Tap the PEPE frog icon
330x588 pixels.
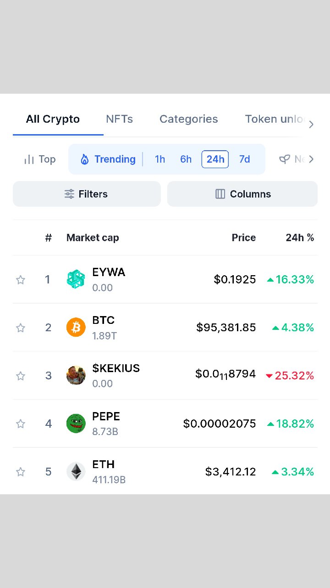pos(76,424)
